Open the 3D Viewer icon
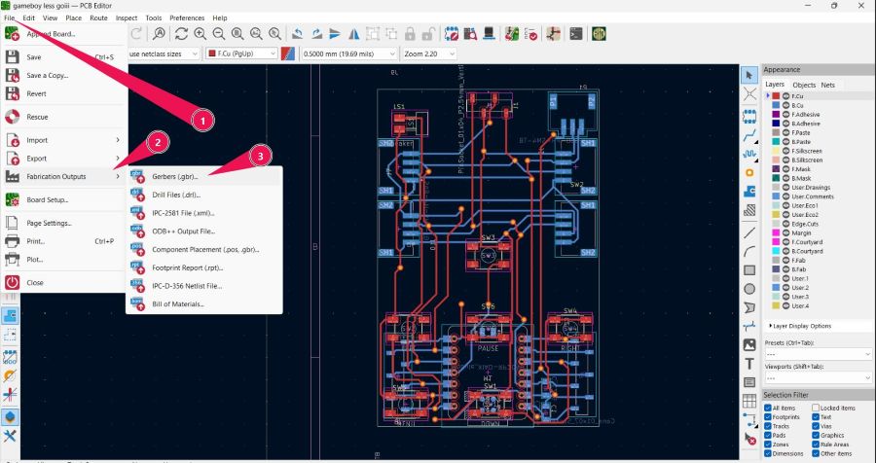The width and height of the screenshot is (876, 463). tap(489, 34)
